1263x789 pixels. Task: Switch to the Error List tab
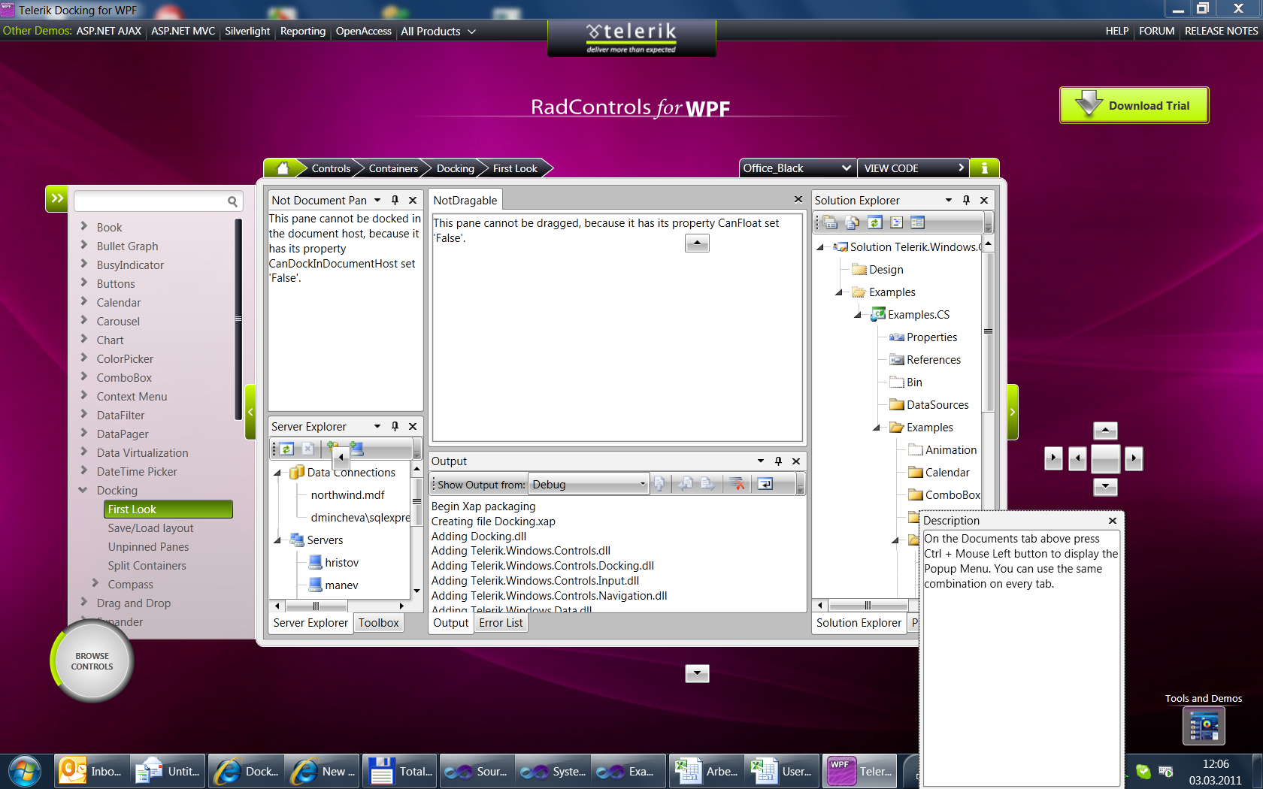point(501,622)
